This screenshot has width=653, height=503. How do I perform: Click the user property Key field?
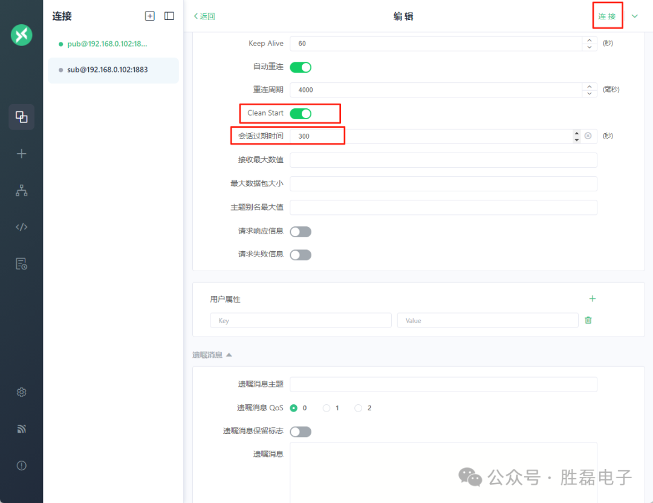pyautogui.click(x=301, y=320)
